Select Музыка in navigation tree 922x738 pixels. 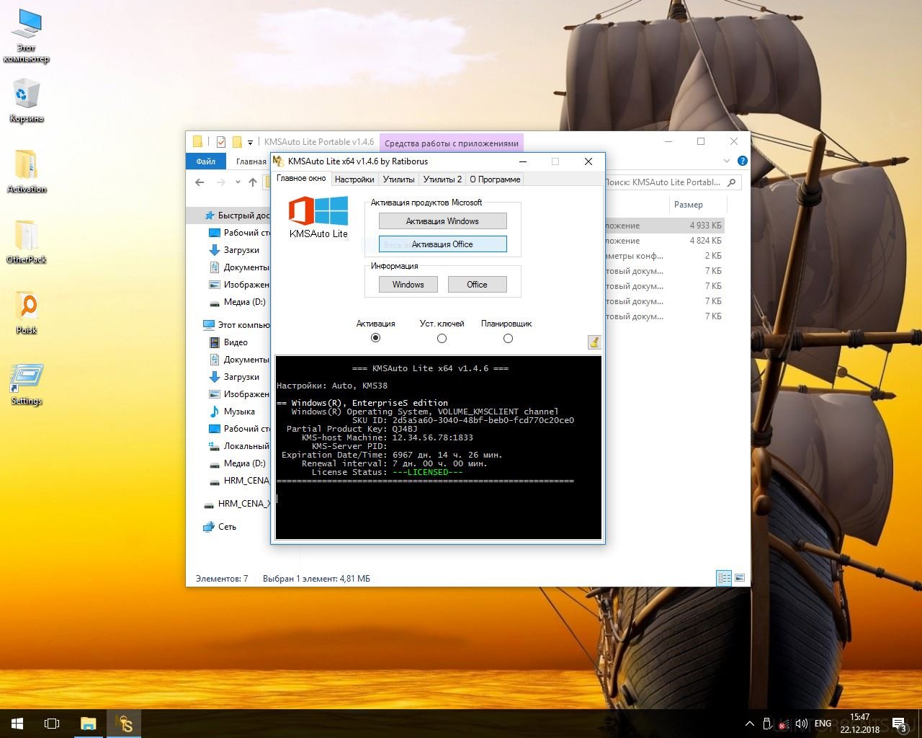pos(239,412)
